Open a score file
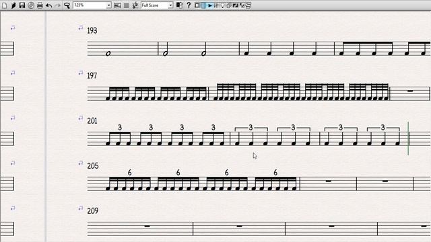The height and width of the screenshot is (242, 431). pos(13,5)
